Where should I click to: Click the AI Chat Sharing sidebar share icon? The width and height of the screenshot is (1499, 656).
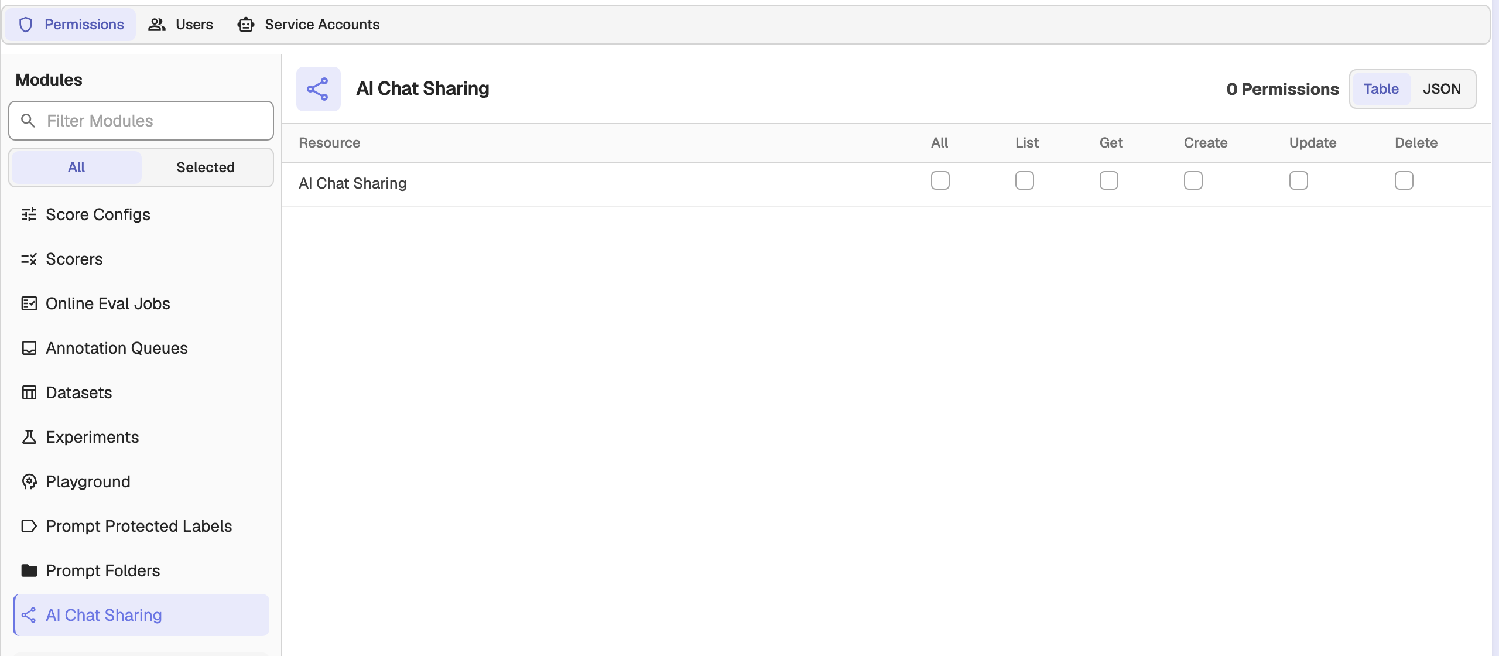(x=29, y=615)
